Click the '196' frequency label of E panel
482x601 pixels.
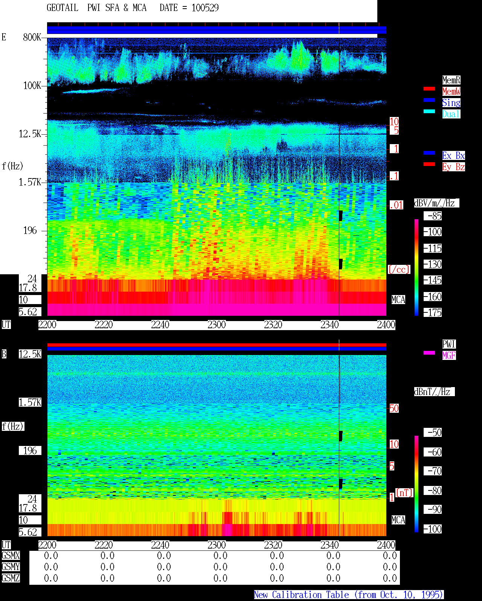(30, 231)
